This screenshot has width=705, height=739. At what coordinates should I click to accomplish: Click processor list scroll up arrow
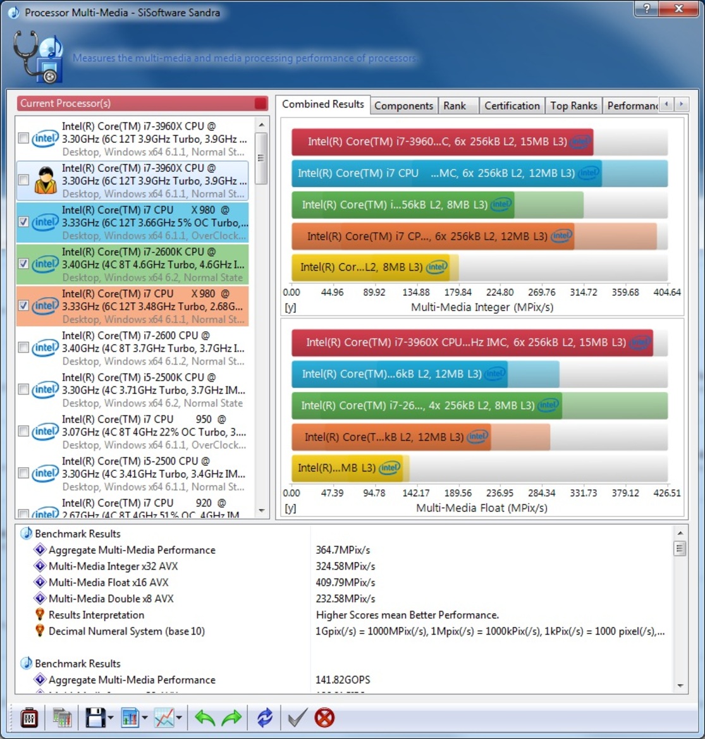pyautogui.click(x=262, y=125)
